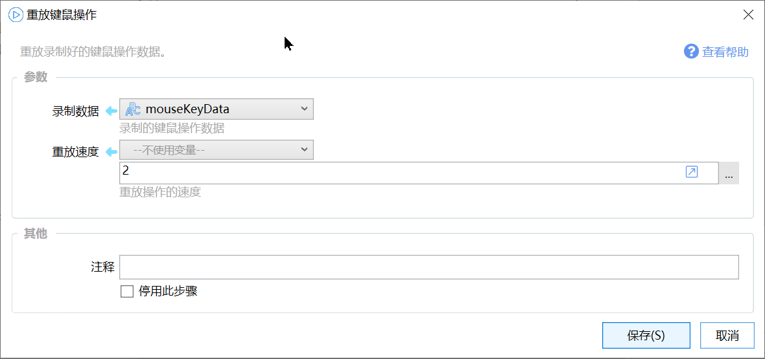Toggle the 停用此步骤 checkbox
The height and width of the screenshot is (359, 765).
coord(127,291)
